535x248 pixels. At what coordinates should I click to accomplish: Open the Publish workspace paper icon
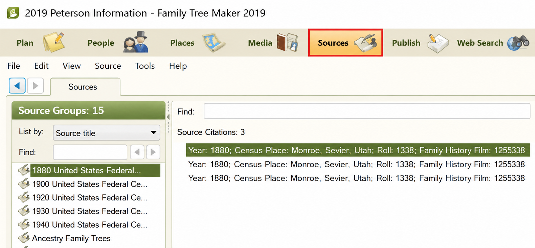click(438, 43)
